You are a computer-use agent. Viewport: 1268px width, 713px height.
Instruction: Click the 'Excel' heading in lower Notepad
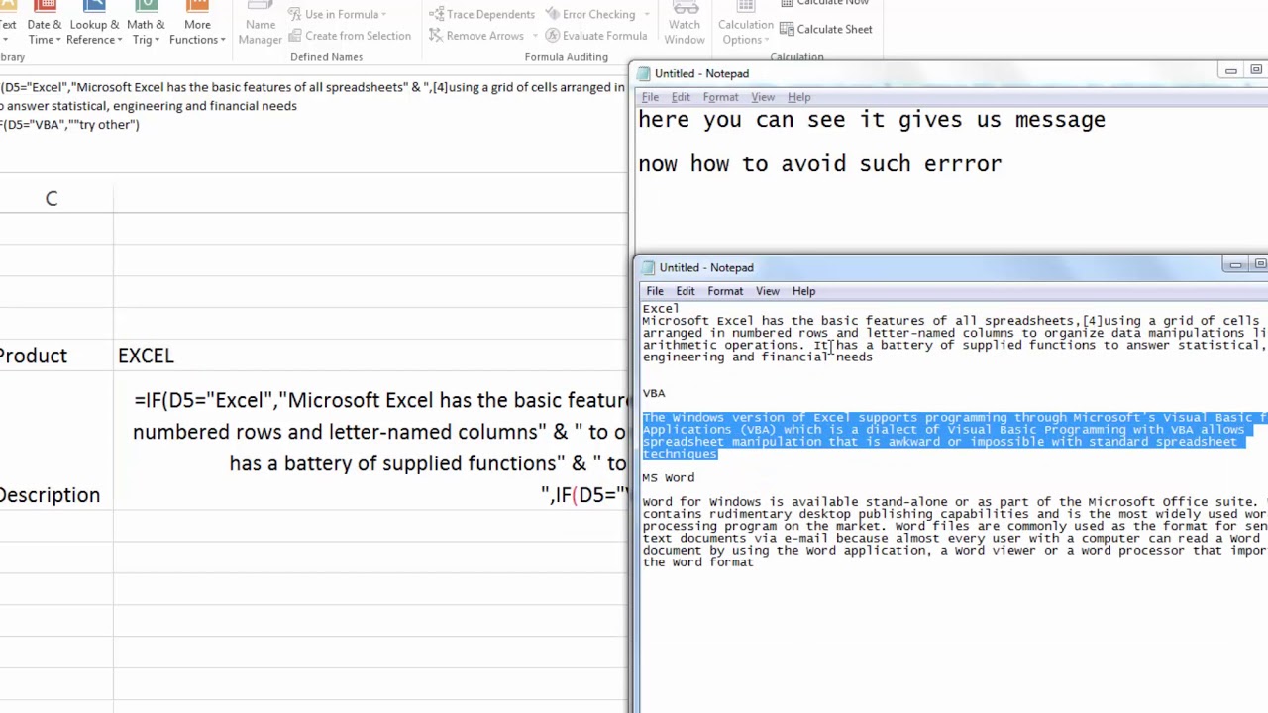point(661,309)
